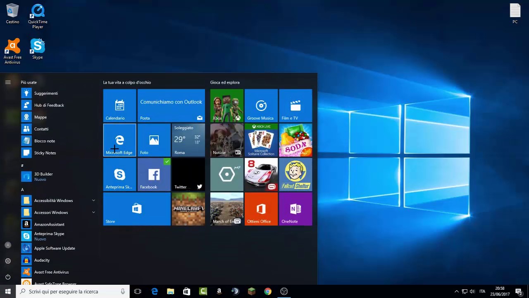Open Groove Musica tile
529x298 pixels.
point(261,106)
